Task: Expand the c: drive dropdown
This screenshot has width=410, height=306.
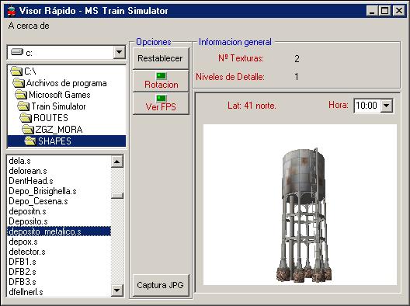Action: [119, 52]
